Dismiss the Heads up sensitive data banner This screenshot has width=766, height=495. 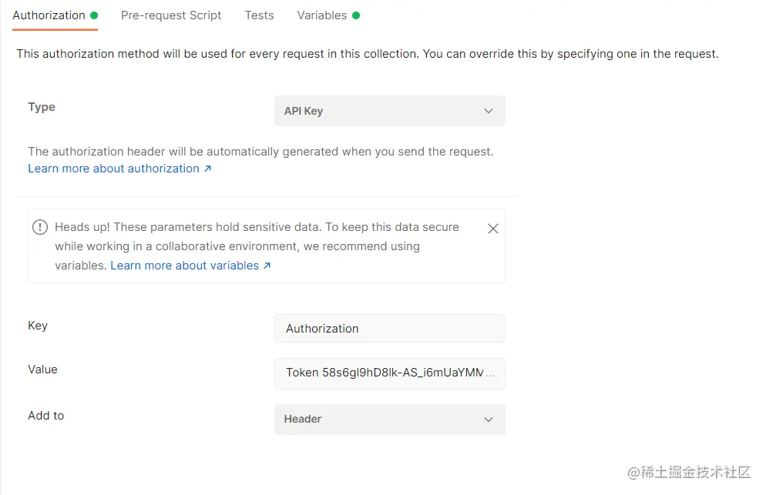pyautogui.click(x=493, y=229)
